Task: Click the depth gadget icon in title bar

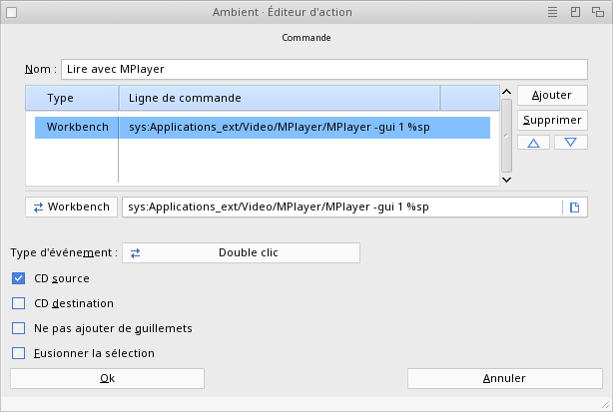Action: click(598, 12)
